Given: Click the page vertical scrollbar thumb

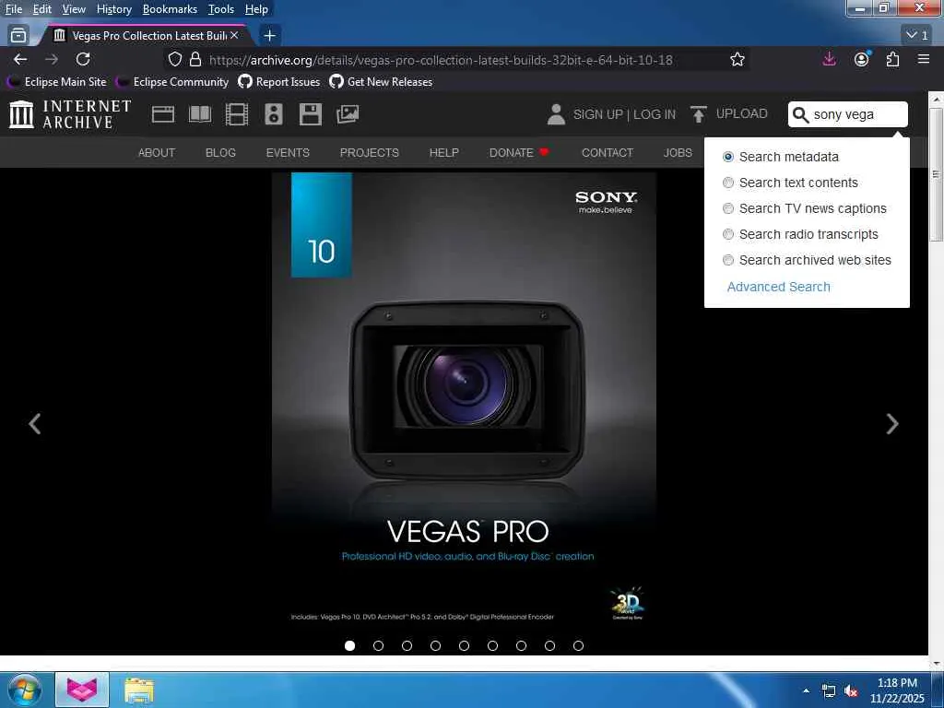Looking at the screenshot, I should [936, 174].
